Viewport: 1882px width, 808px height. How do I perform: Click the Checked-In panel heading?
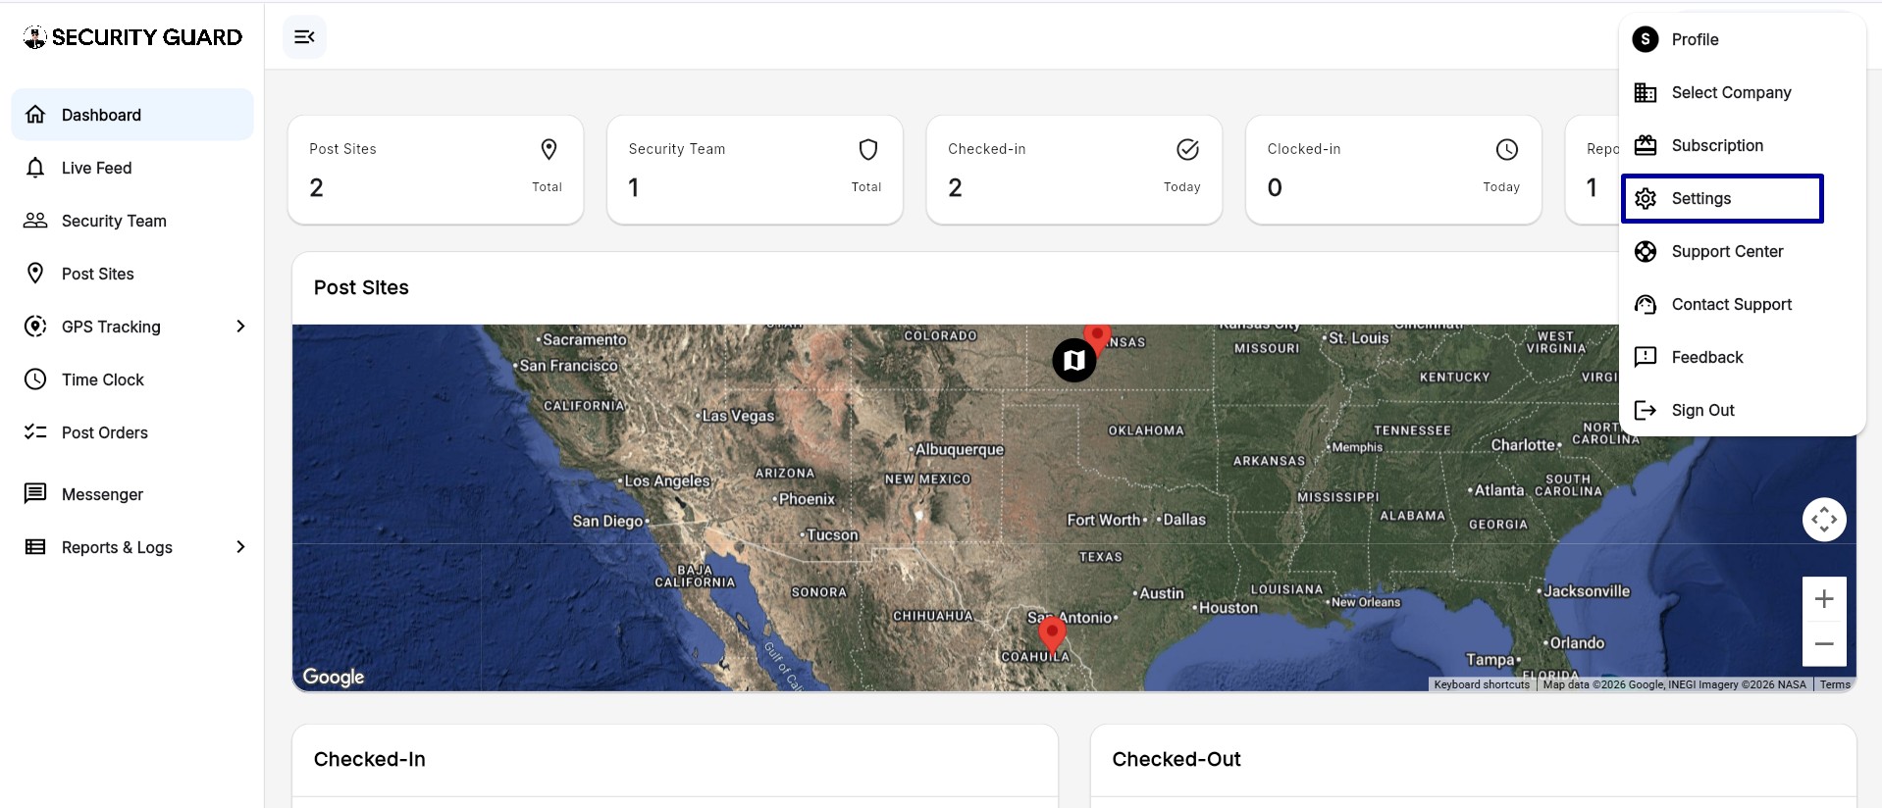tap(370, 759)
